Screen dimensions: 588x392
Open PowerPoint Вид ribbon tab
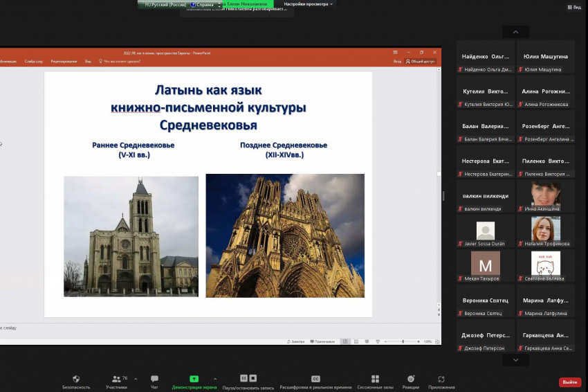(88, 62)
